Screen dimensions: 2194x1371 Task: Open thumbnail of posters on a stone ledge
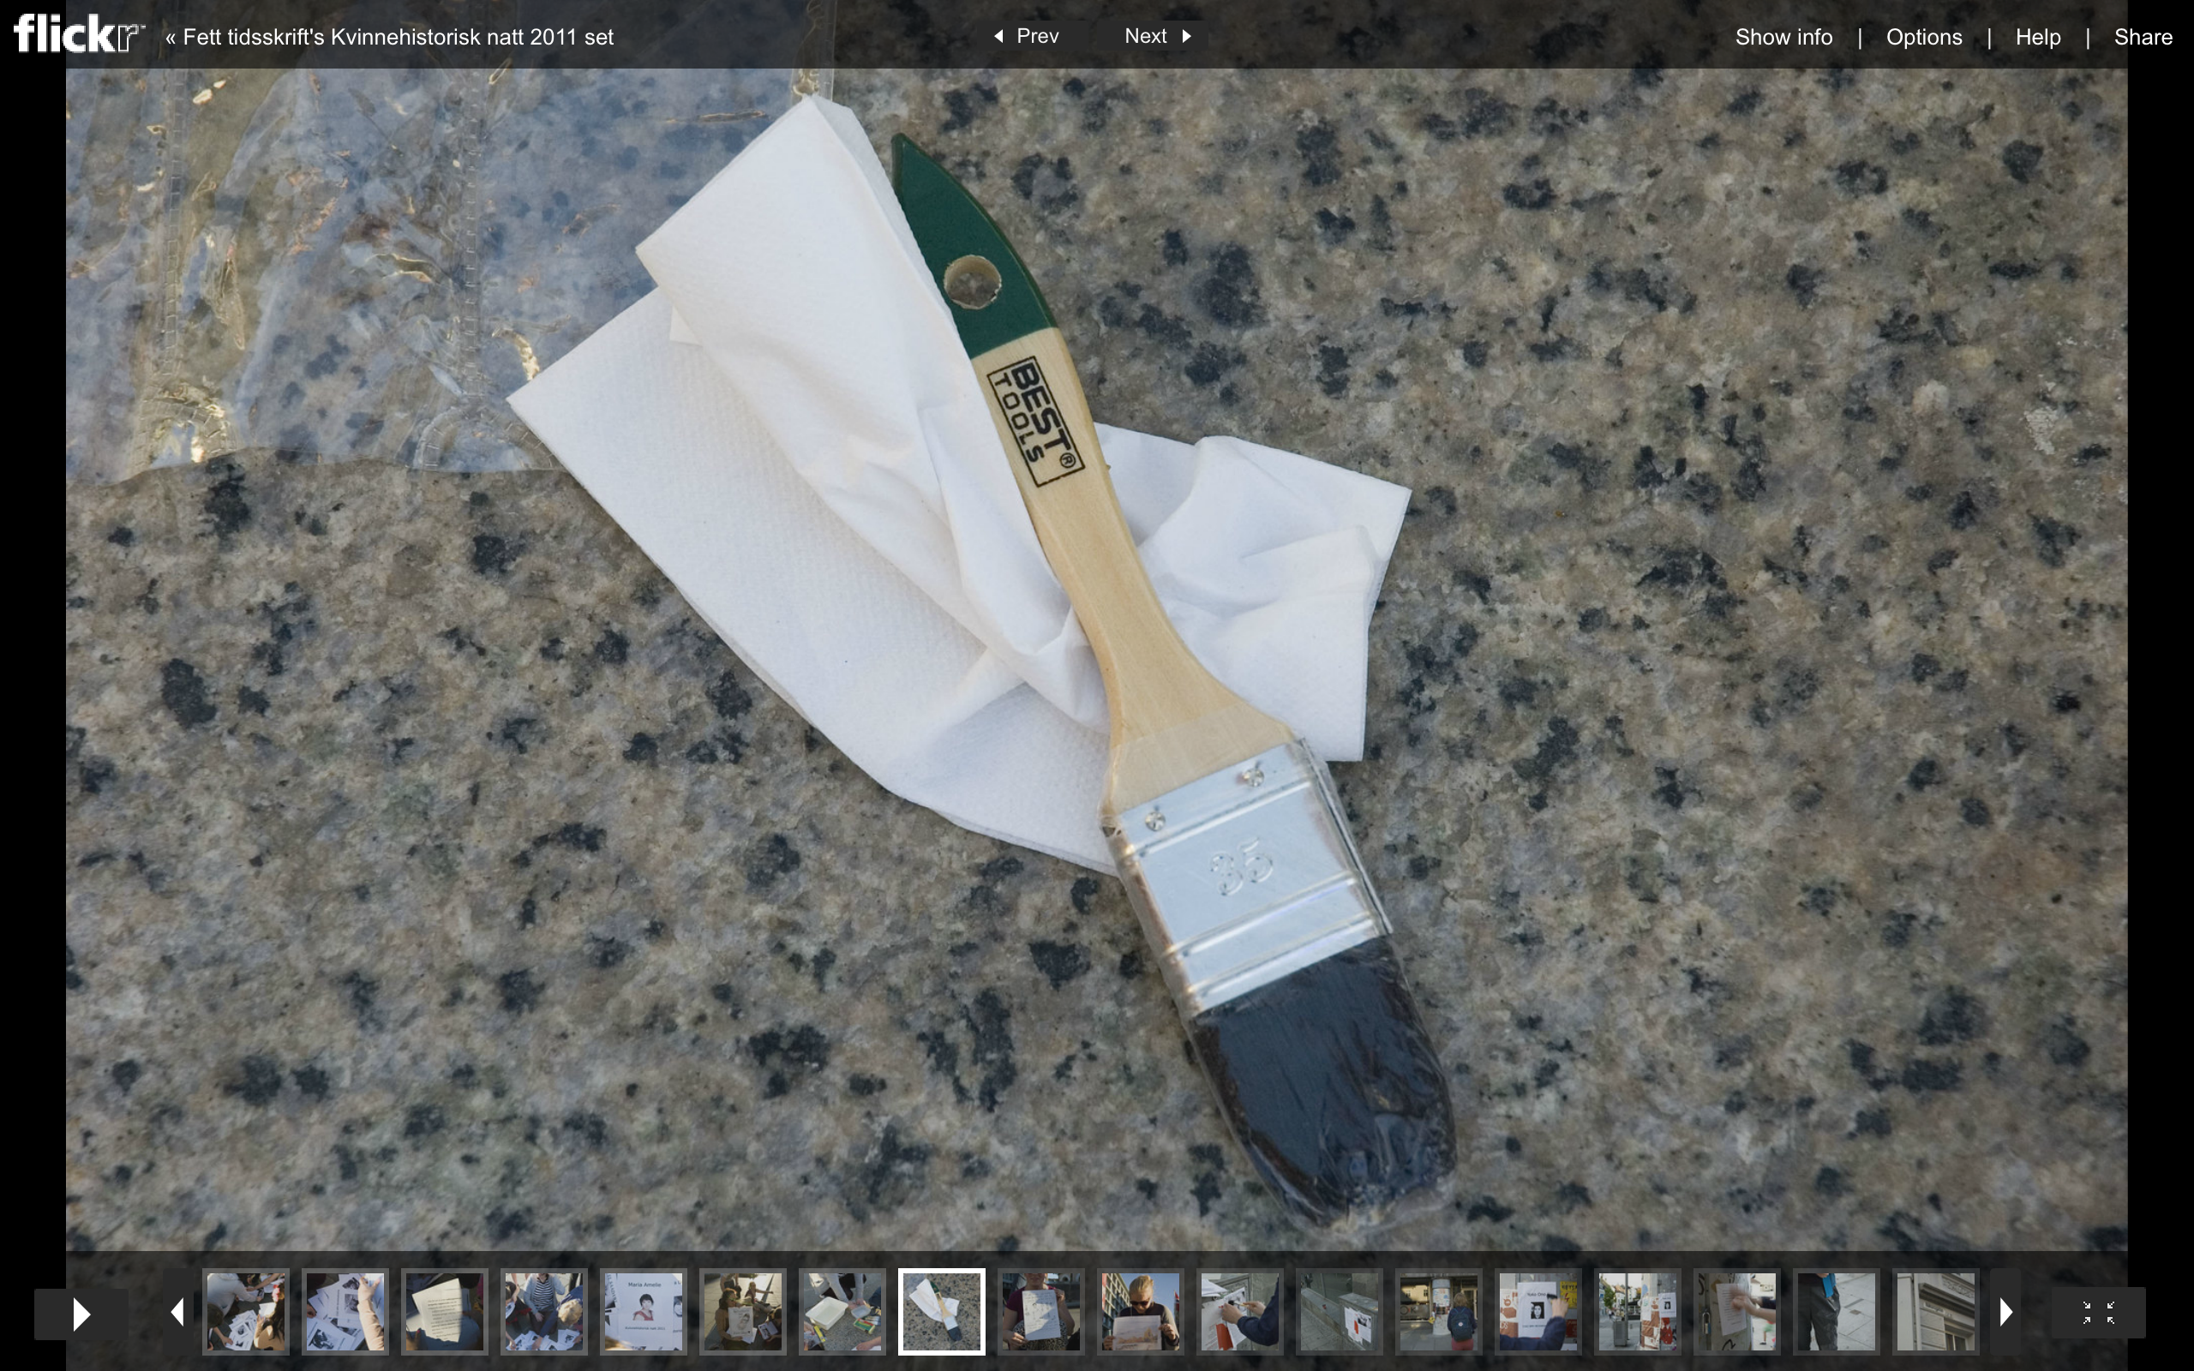[1339, 1312]
